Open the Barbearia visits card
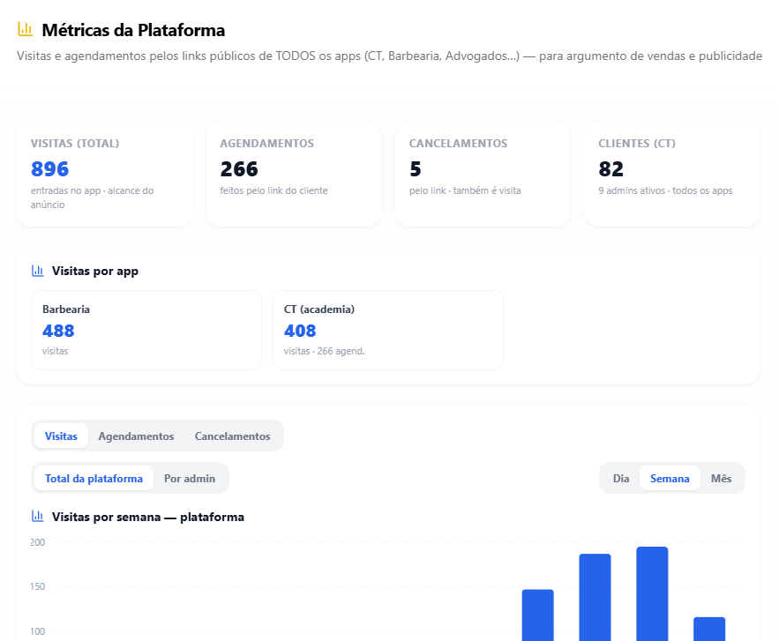This screenshot has height=641, width=779. 146,330
